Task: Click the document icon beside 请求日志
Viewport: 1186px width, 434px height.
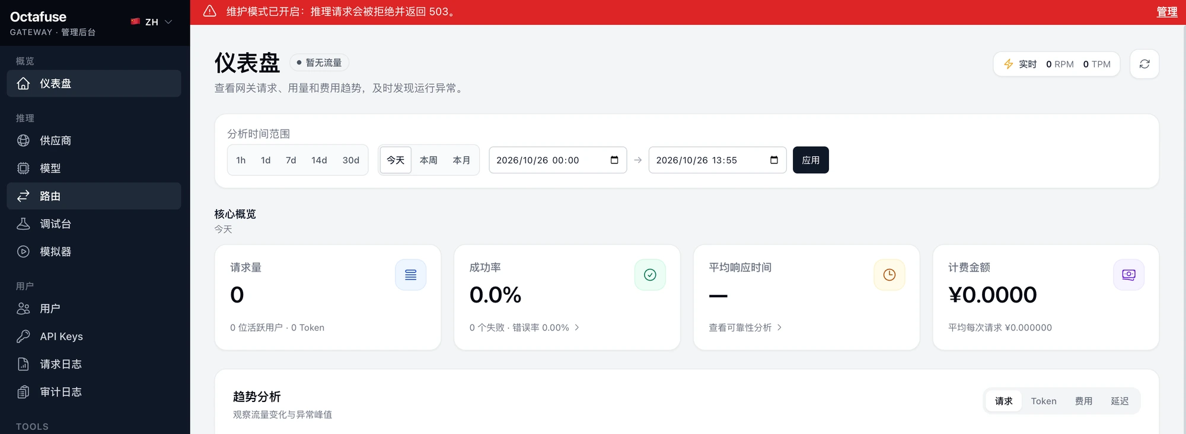Action: pyautogui.click(x=23, y=364)
